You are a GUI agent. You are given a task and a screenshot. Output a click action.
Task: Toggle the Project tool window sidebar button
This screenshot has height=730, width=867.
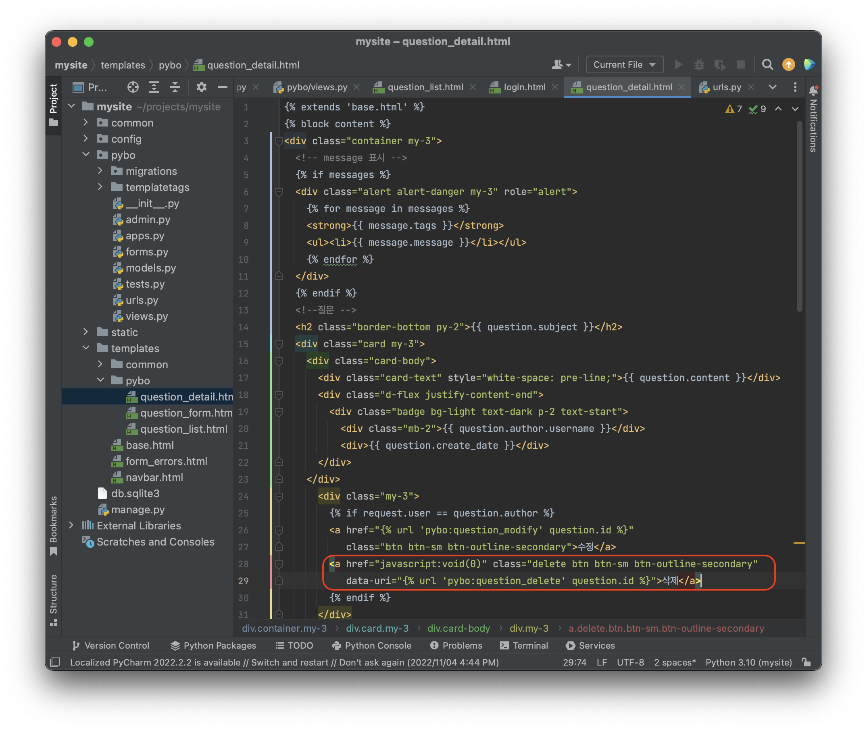(x=54, y=104)
